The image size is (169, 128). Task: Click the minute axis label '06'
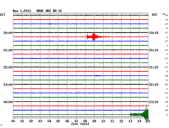[x=67, y=121]
